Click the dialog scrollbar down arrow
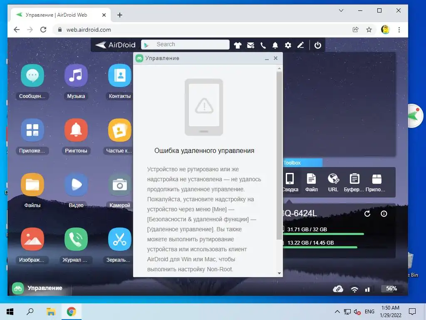This screenshot has height=320, width=426. coord(279,273)
